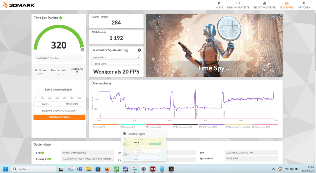Click the info icon under Bestmarke
Image resolution: width=316 pixels, height=173 pixels.
point(77,72)
